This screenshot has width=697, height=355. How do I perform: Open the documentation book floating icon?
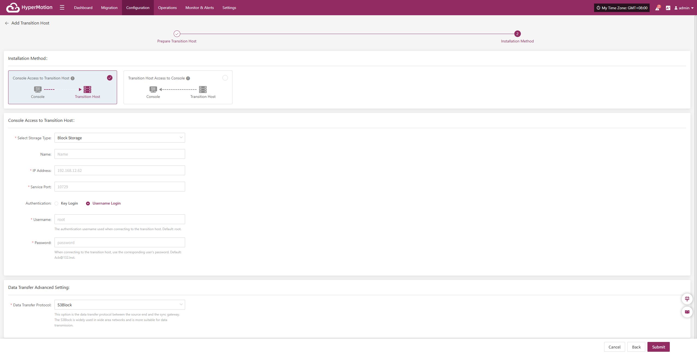tap(687, 312)
